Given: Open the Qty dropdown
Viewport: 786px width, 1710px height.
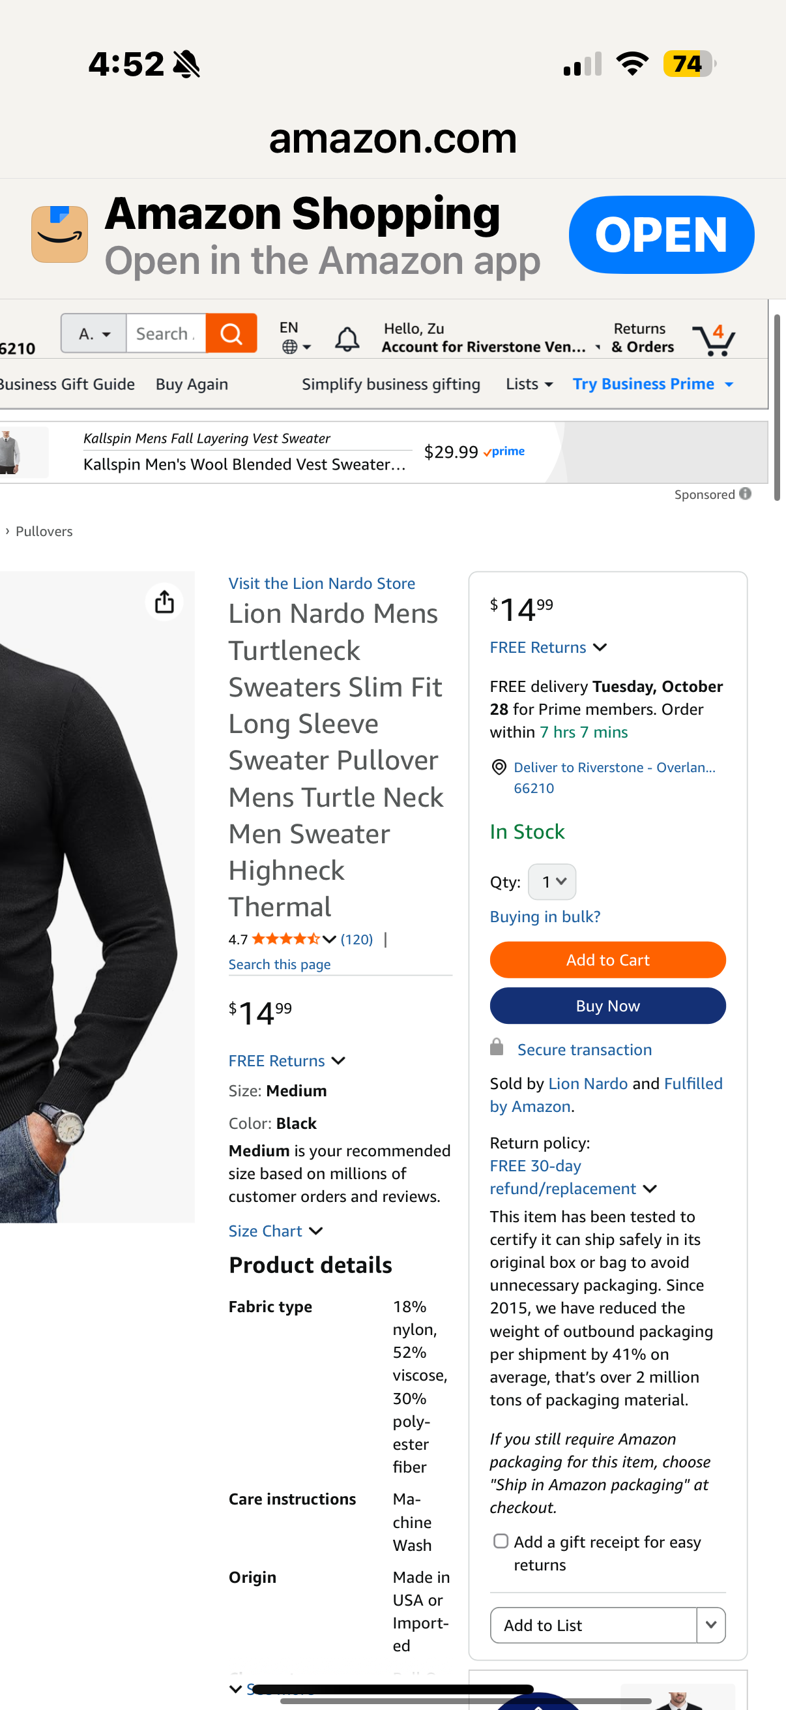Looking at the screenshot, I should (551, 882).
